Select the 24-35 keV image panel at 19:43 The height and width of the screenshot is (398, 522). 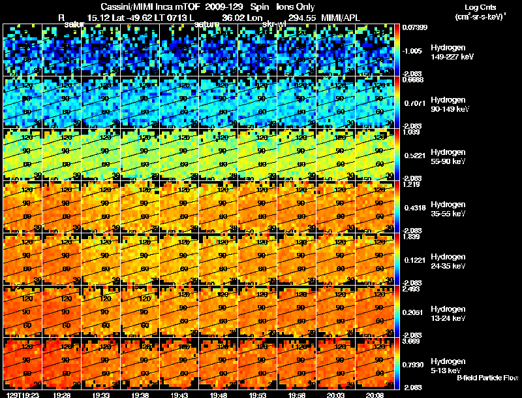click(x=179, y=259)
